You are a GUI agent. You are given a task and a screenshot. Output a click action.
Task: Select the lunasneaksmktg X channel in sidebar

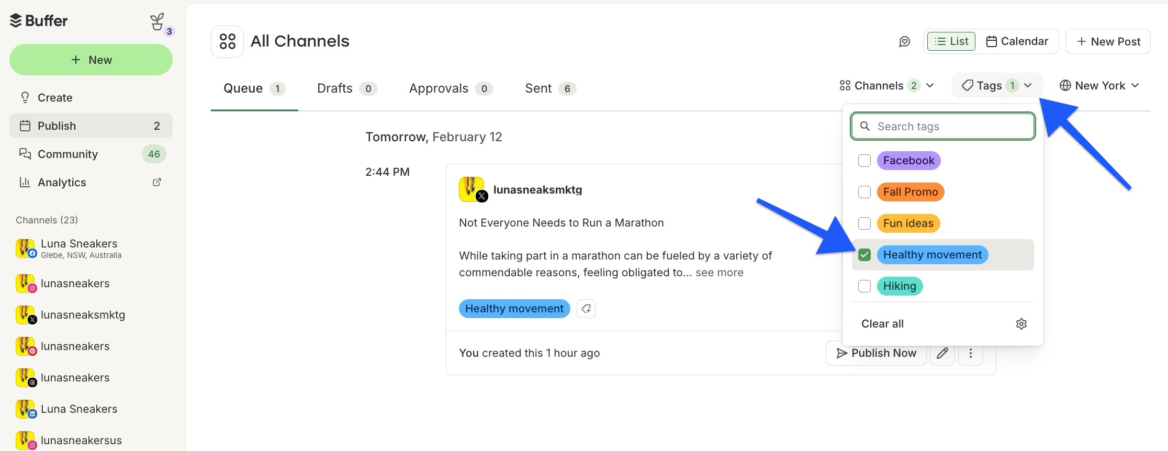click(x=91, y=315)
